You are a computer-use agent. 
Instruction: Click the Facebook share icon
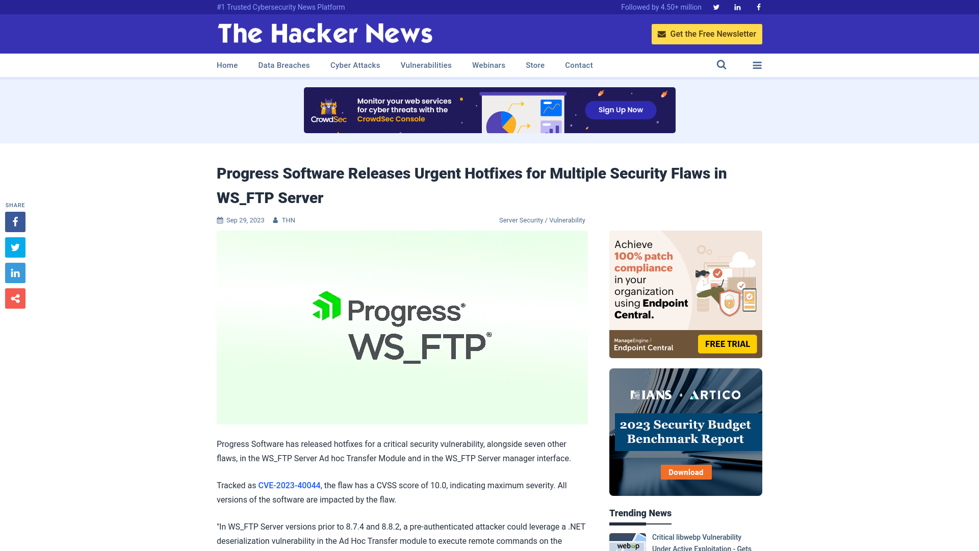pos(15,221)
